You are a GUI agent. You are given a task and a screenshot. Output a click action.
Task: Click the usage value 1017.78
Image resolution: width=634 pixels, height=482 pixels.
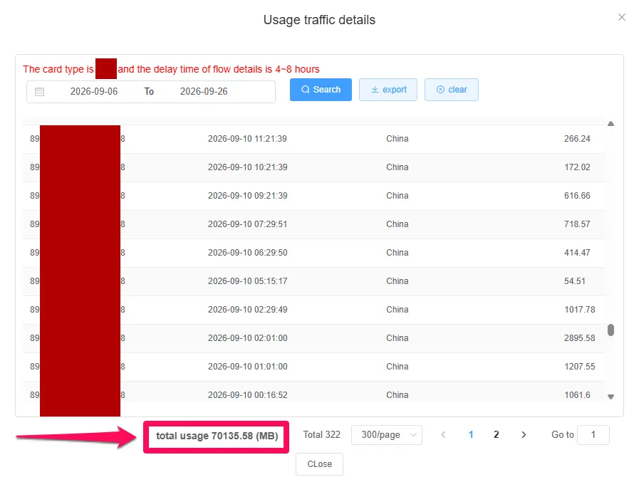[579, 310]
